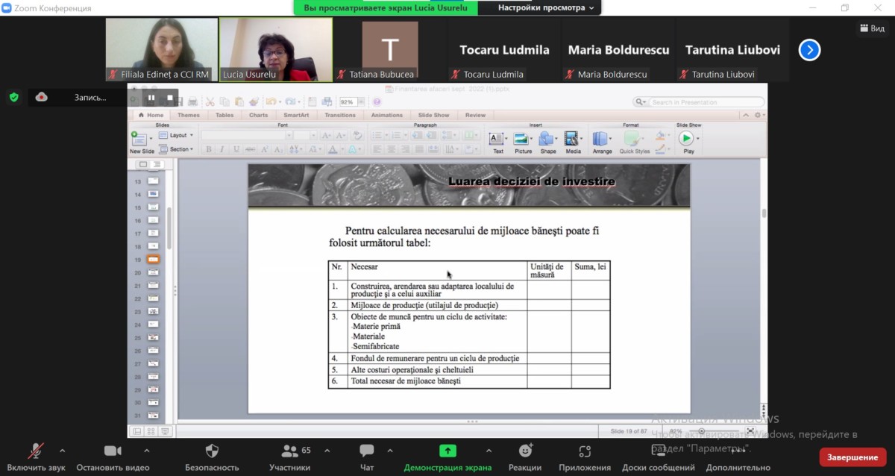Switch to slide thumbnails view tab
The image size is (895, 476).
pyautogui.click(x=143, y=164)
